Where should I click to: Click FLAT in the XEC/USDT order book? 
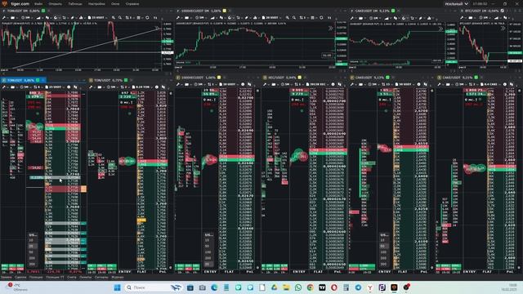318,272
